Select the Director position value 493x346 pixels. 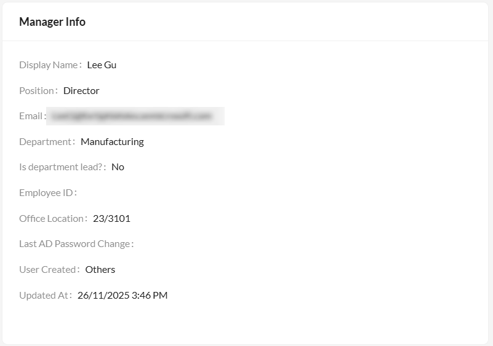tap(81, 91)
